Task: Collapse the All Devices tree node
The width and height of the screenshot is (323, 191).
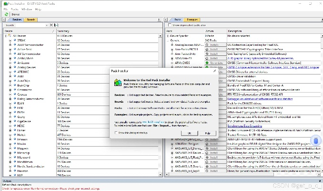Action: click(6, 36)
